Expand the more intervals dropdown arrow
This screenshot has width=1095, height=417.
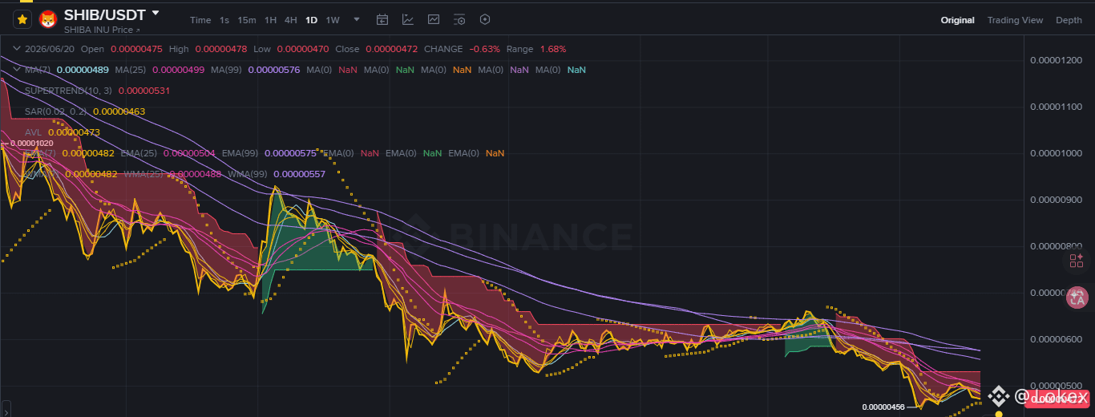pyautogui.click(x=357, y=20)
